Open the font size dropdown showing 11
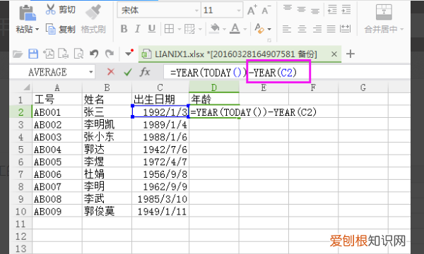Viewport: 424px width, 254px height. 239,11
